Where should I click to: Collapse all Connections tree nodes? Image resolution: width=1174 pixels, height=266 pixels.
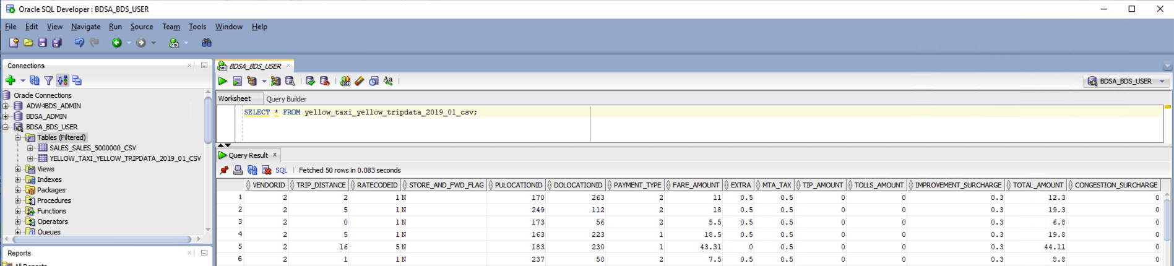pyautogui.click(x=77, y=80)
